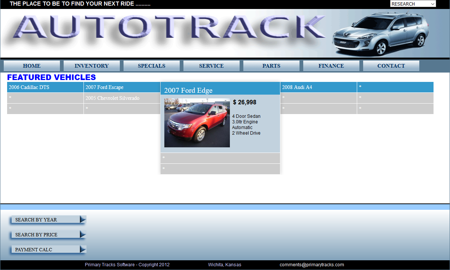Screen dimensions: 450x270
Task: Click the 2007 Ford Edge title
Action: click(x=188, y=90)
